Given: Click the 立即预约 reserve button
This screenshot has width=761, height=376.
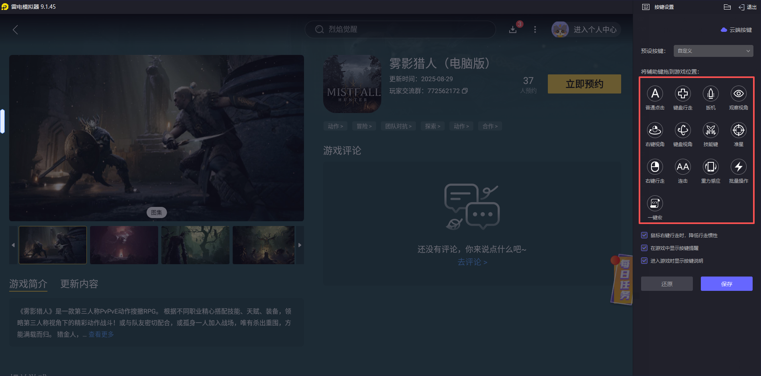Looking at the screenshot, I should [x=584, y=84].
